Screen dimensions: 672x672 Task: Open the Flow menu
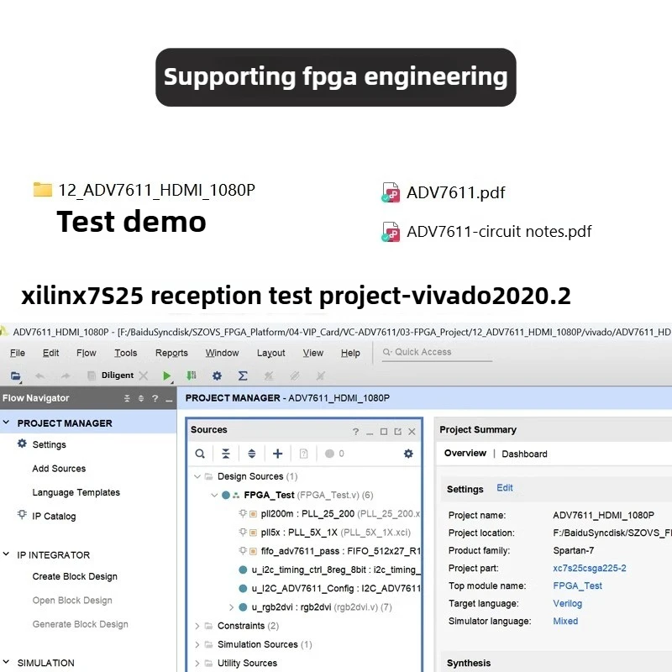[87, 353]
